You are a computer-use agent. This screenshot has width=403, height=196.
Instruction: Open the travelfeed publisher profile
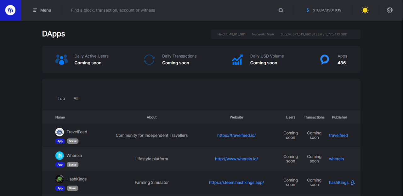(x=338, y=135)
